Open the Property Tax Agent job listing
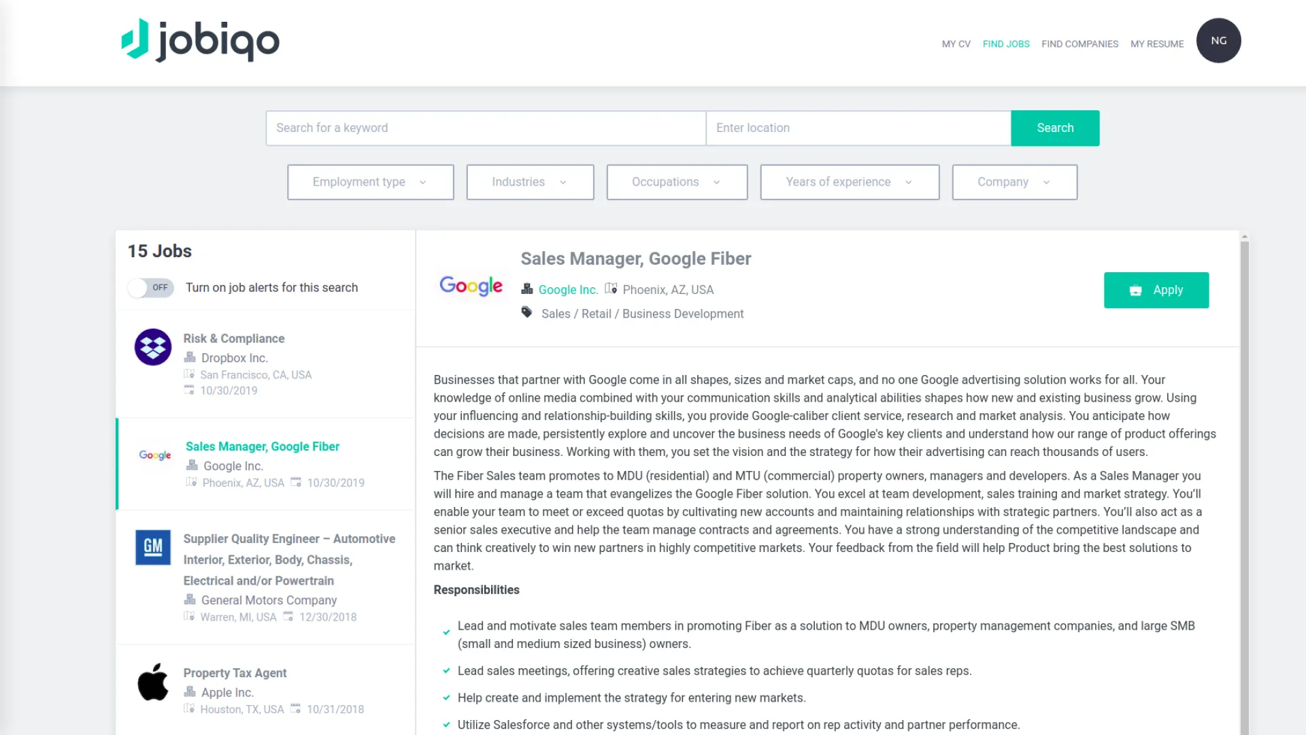This screenshot has width=1306, height=735. (x=235, y=673)
